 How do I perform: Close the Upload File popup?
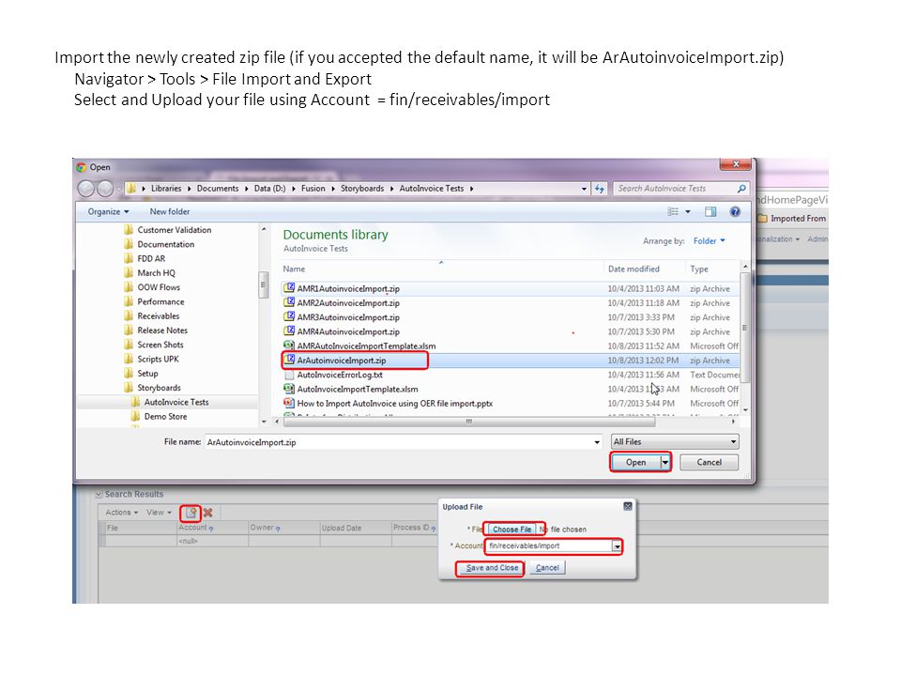(628, 506)
